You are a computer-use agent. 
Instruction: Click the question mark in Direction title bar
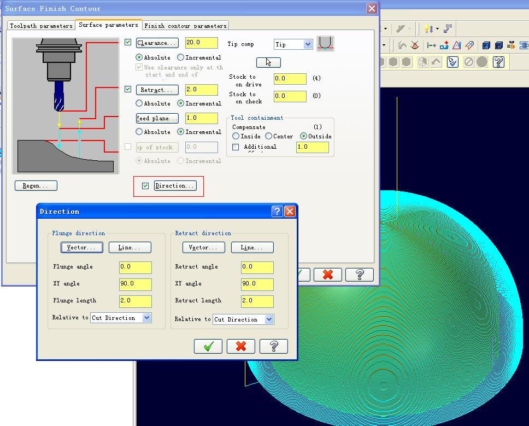277,211
